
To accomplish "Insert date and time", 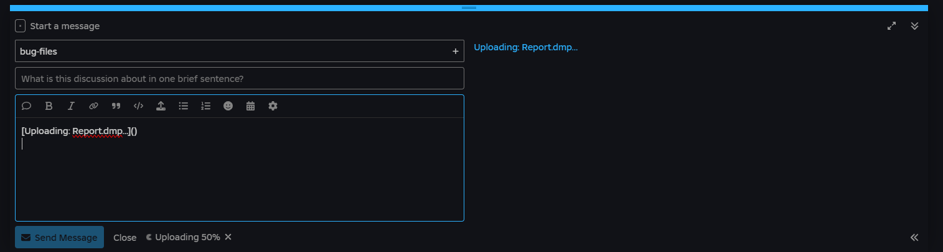I will click(251, 106).
